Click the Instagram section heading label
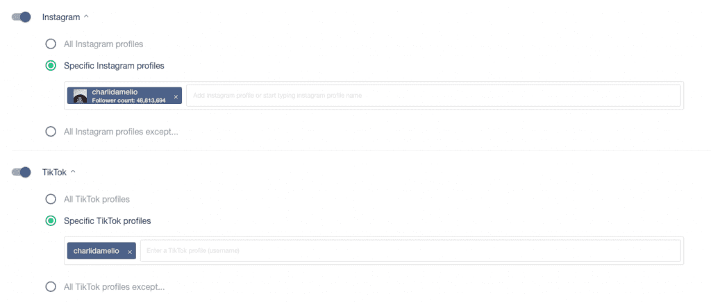711x303 pixels. click(61, 17)
